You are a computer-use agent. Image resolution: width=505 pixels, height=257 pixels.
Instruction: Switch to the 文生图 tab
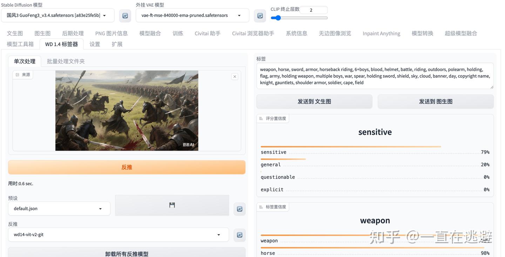14,33
